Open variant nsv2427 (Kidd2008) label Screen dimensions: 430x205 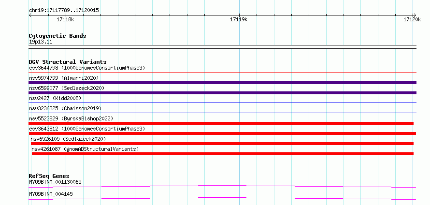point(55,98)
